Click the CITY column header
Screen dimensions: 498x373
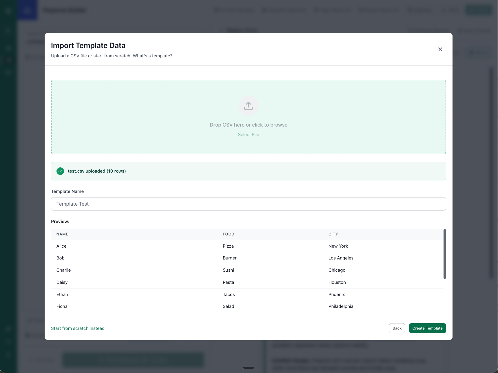tap(333, 234)
